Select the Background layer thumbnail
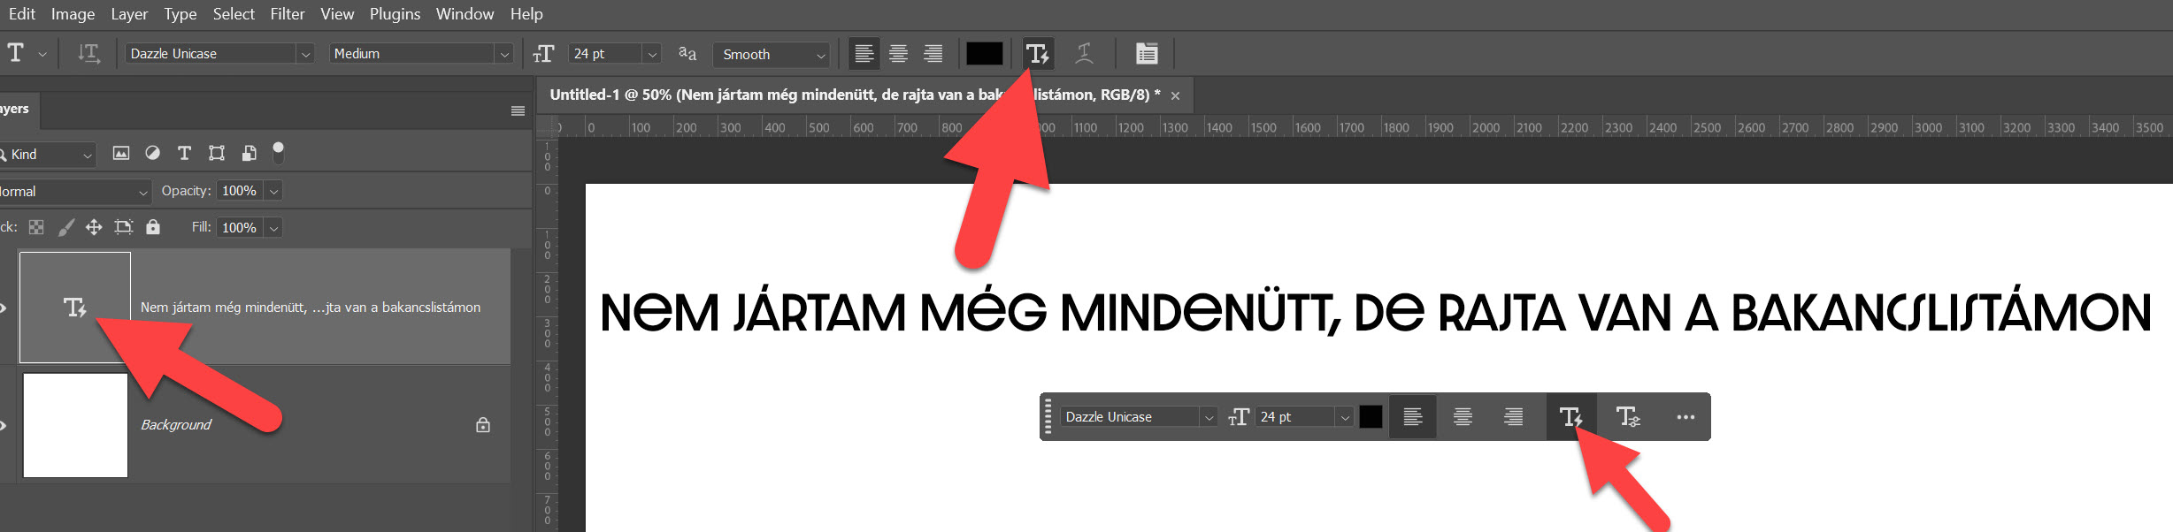This screenshot has height=532, width=2173. pos(75,425)
